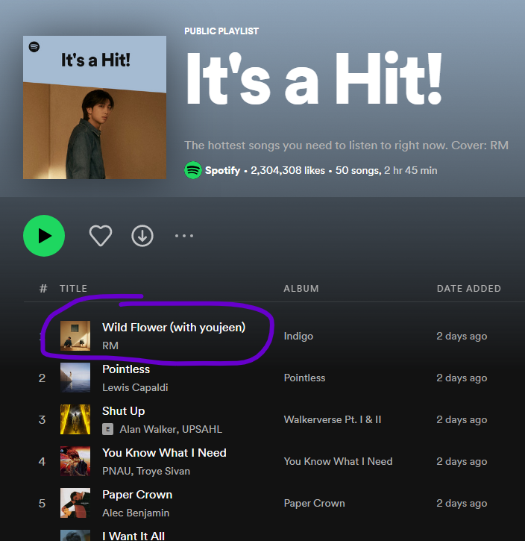Click track number 3 for Shut Up

click(42, 419)
